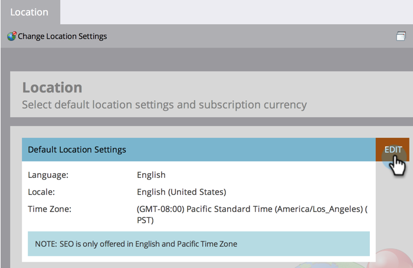Select the English (United States) locale value
The height and width of the screenshot is (268, 413).
[x=182, y=192]
